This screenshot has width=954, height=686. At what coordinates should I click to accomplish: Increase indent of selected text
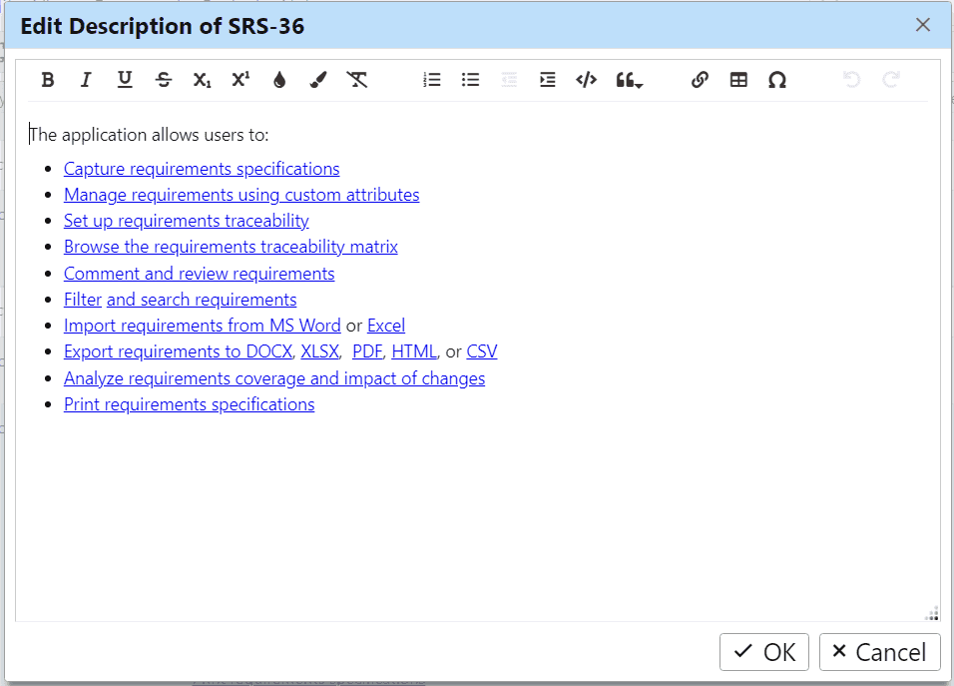(x=548, y=80)
